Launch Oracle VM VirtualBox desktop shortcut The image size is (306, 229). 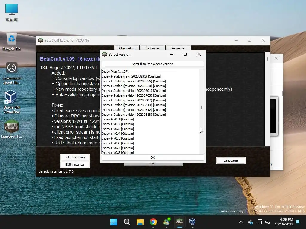pos(12,102)
